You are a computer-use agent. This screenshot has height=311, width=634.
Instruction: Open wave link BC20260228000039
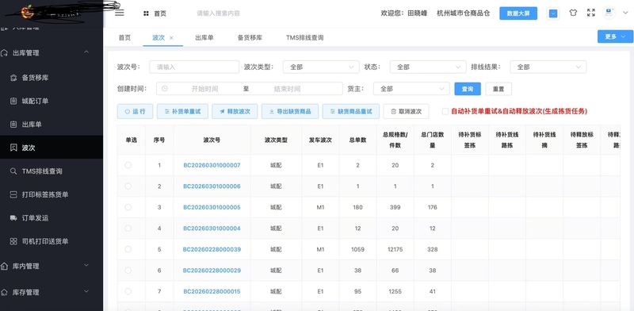coord(212,249)
